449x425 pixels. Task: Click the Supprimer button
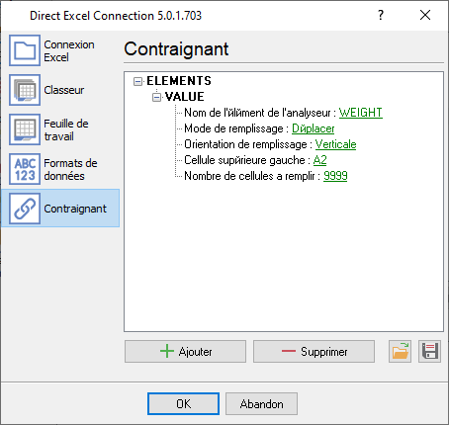click(314, 352)
